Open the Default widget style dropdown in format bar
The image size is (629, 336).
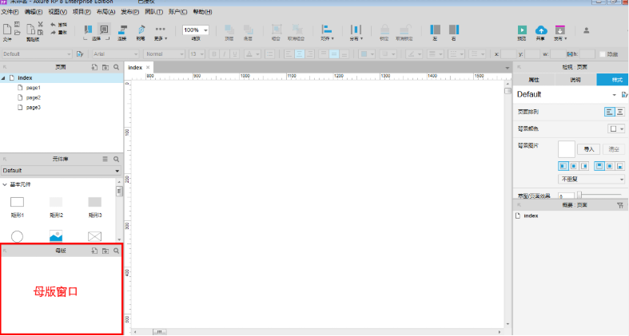pyautogui.click(x=36, y=54)
